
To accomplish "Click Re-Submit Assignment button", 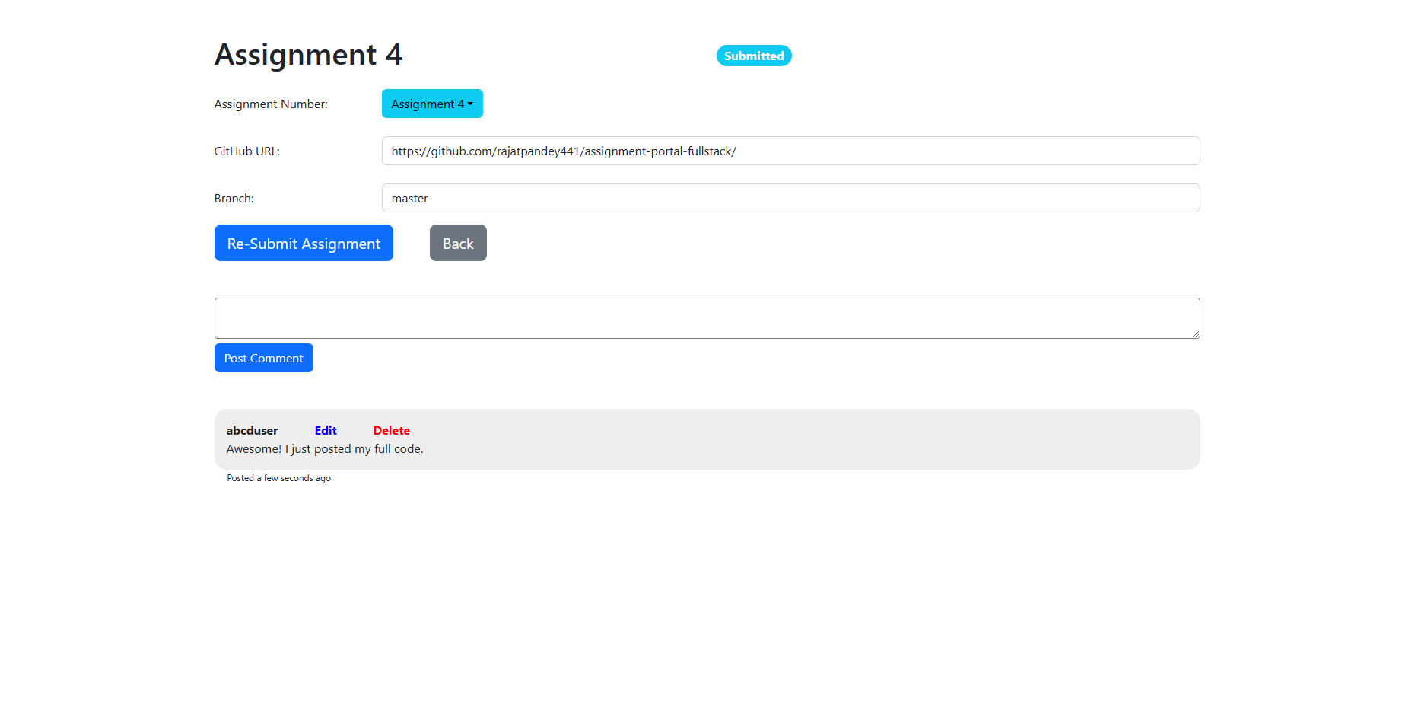I will pos(304,243).
